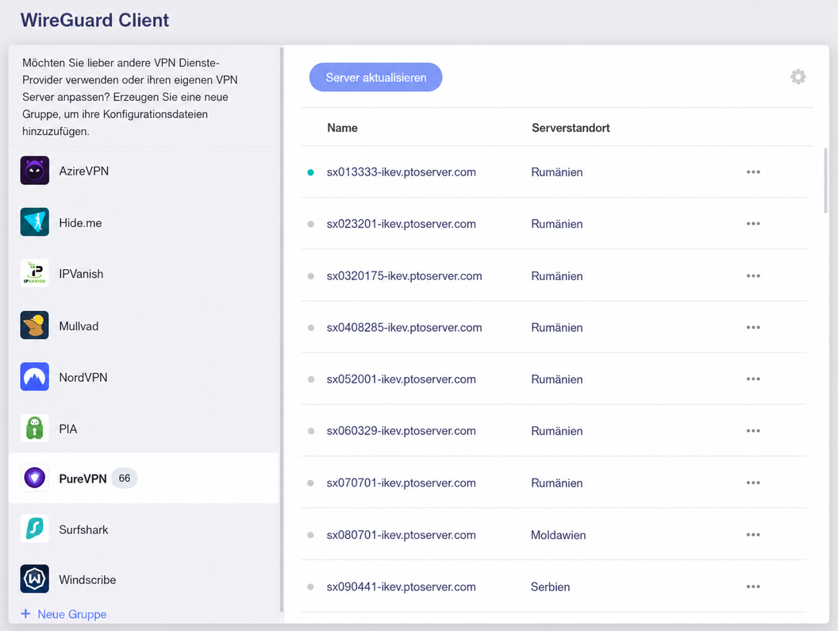
Task: Open options menu for sx052001-ikev.ptoserver.com
Action: 753,379
